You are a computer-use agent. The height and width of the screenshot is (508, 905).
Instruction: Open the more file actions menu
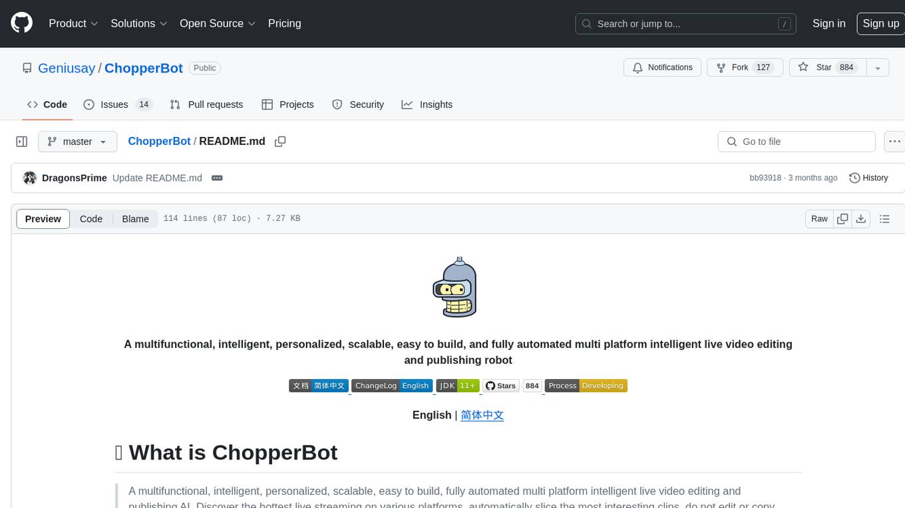(894, 142)
